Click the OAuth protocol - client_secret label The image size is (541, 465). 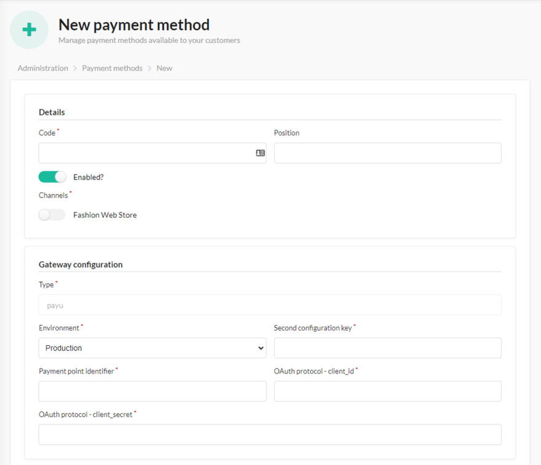(x=85, y=415)
